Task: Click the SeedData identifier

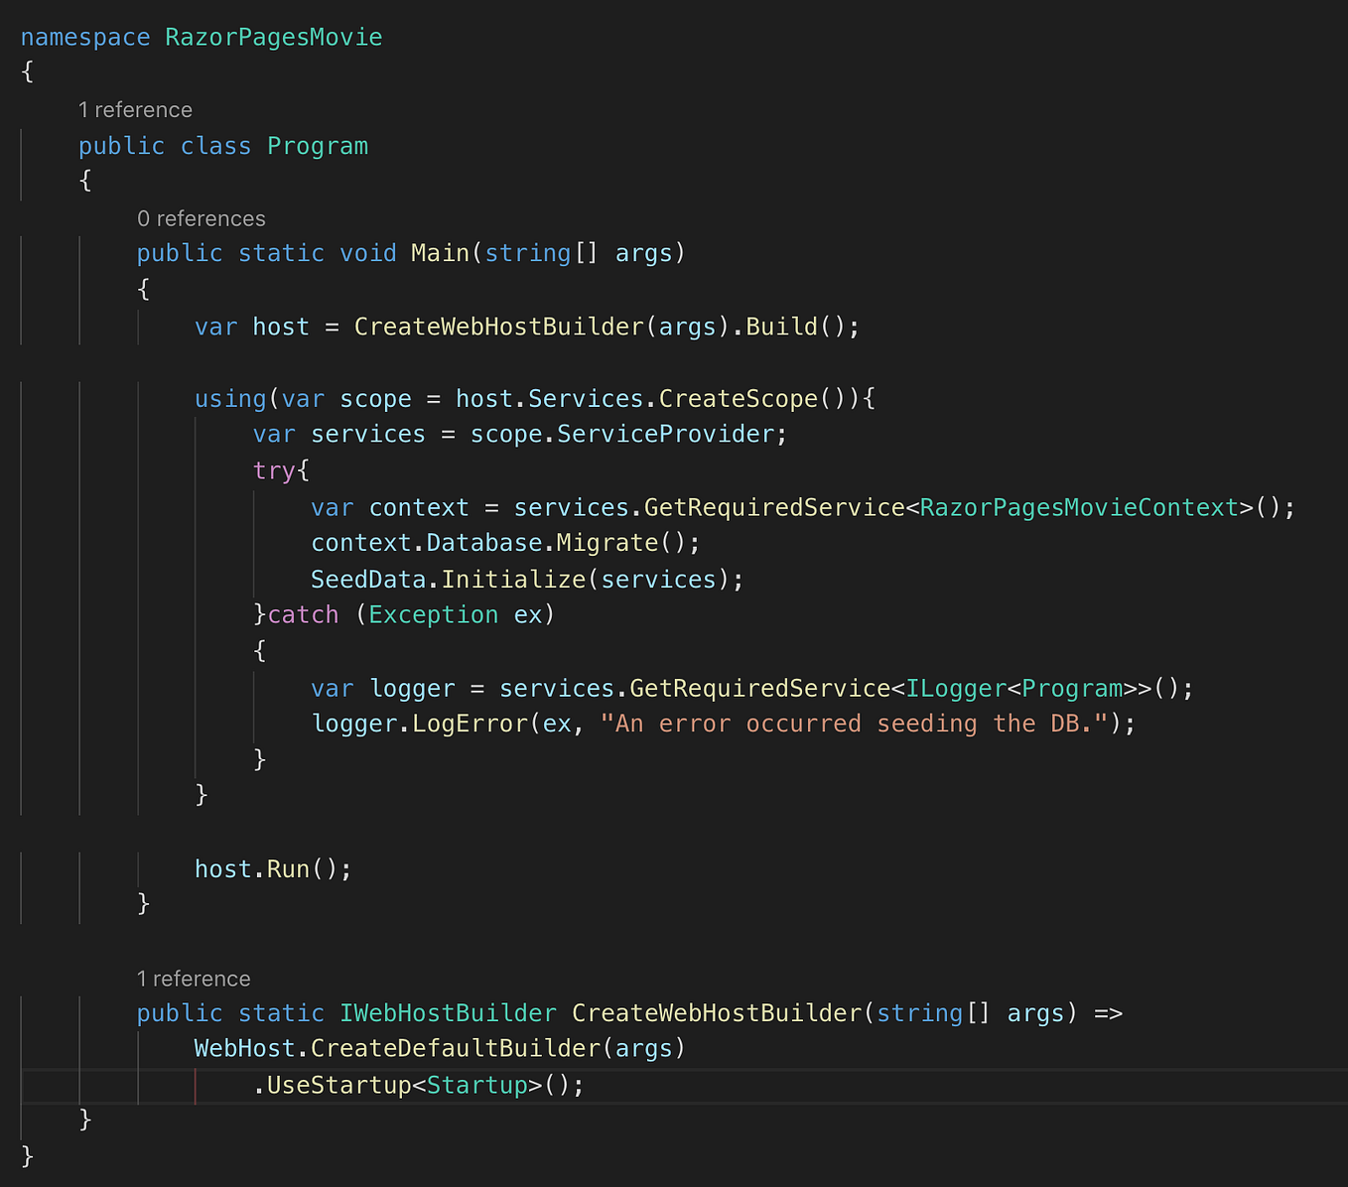Action: (x=368, y=579)
